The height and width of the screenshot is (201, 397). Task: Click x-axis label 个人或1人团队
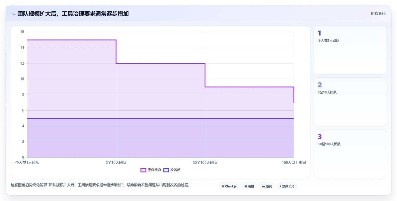(x=27, y=163)
